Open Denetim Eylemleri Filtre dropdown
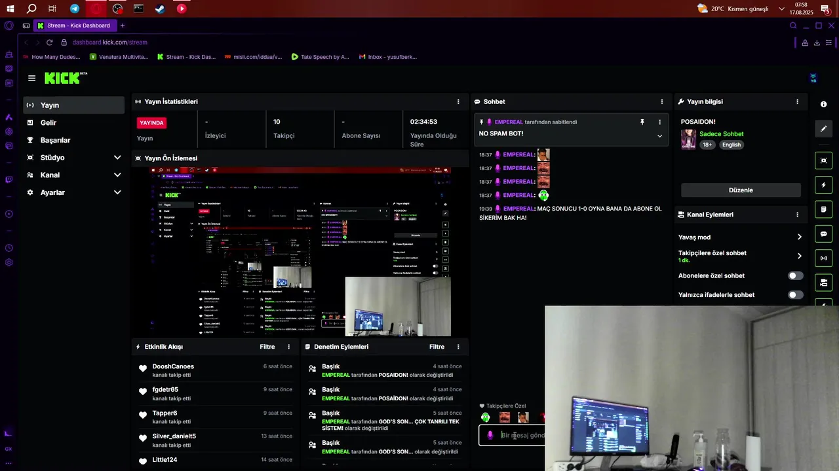The width and height of the screenshot is (839, 471). point(437,347)
